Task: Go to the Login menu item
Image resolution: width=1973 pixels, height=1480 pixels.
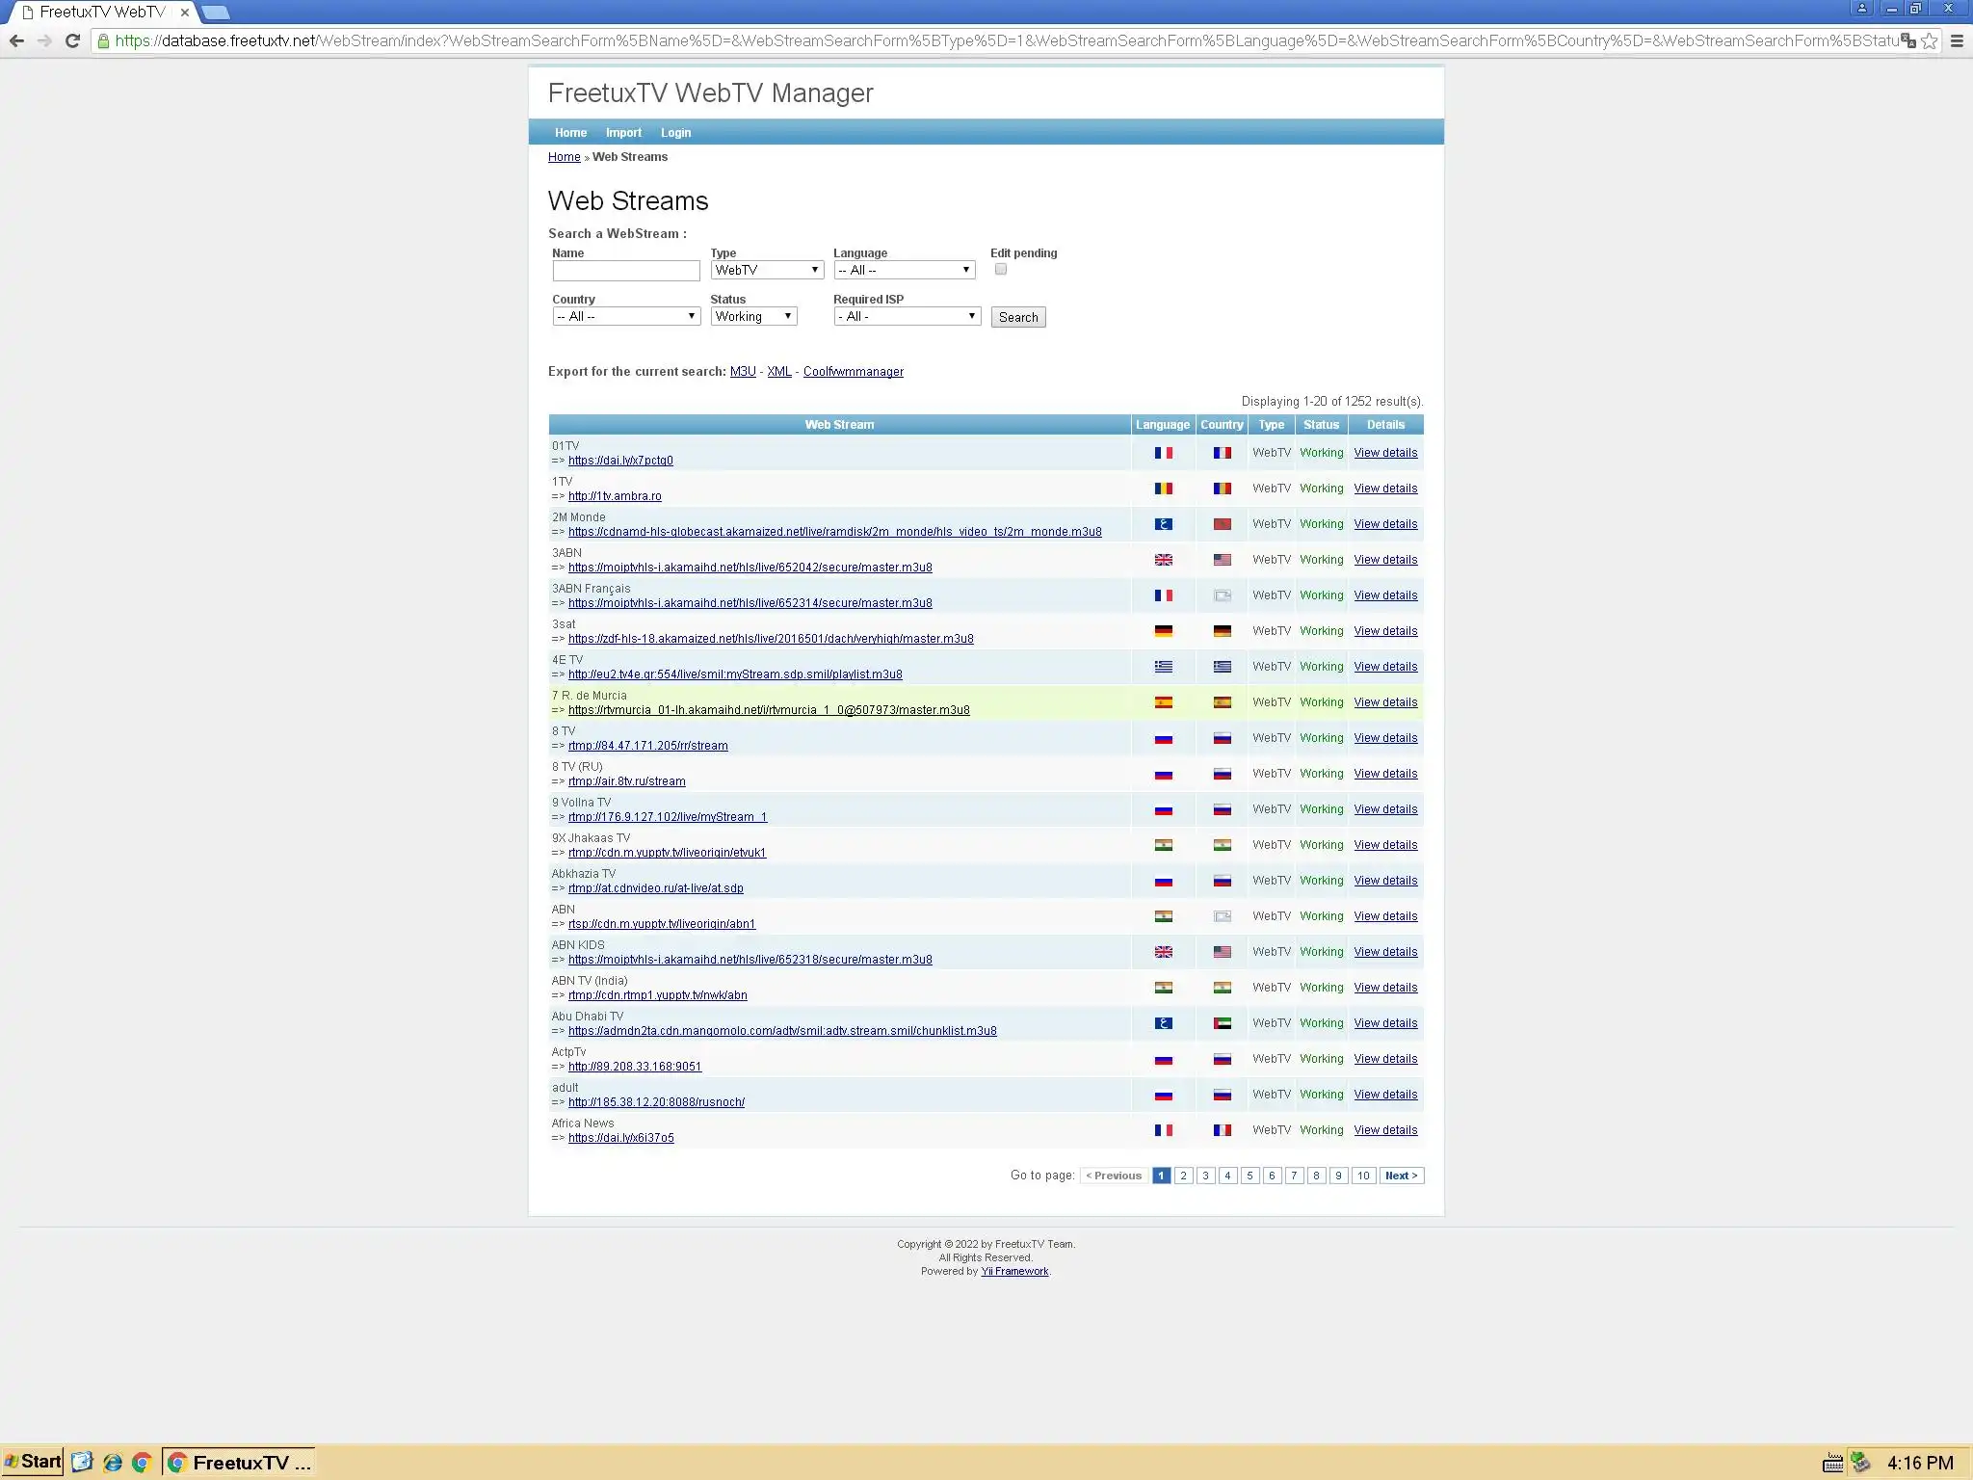Action: 675,133
